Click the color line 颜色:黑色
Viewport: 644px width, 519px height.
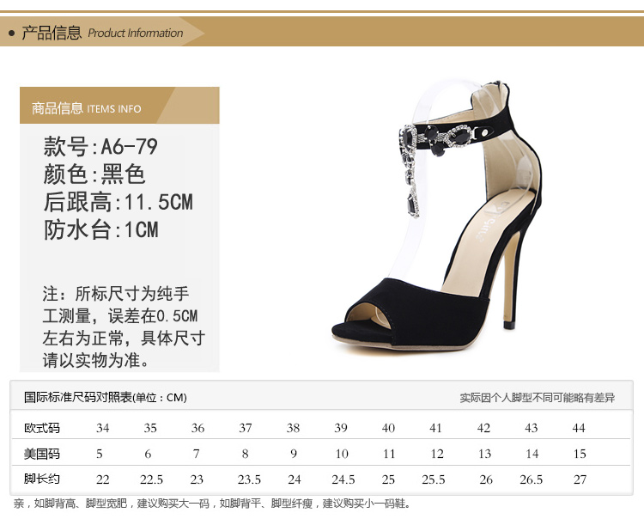coord(94,174)
